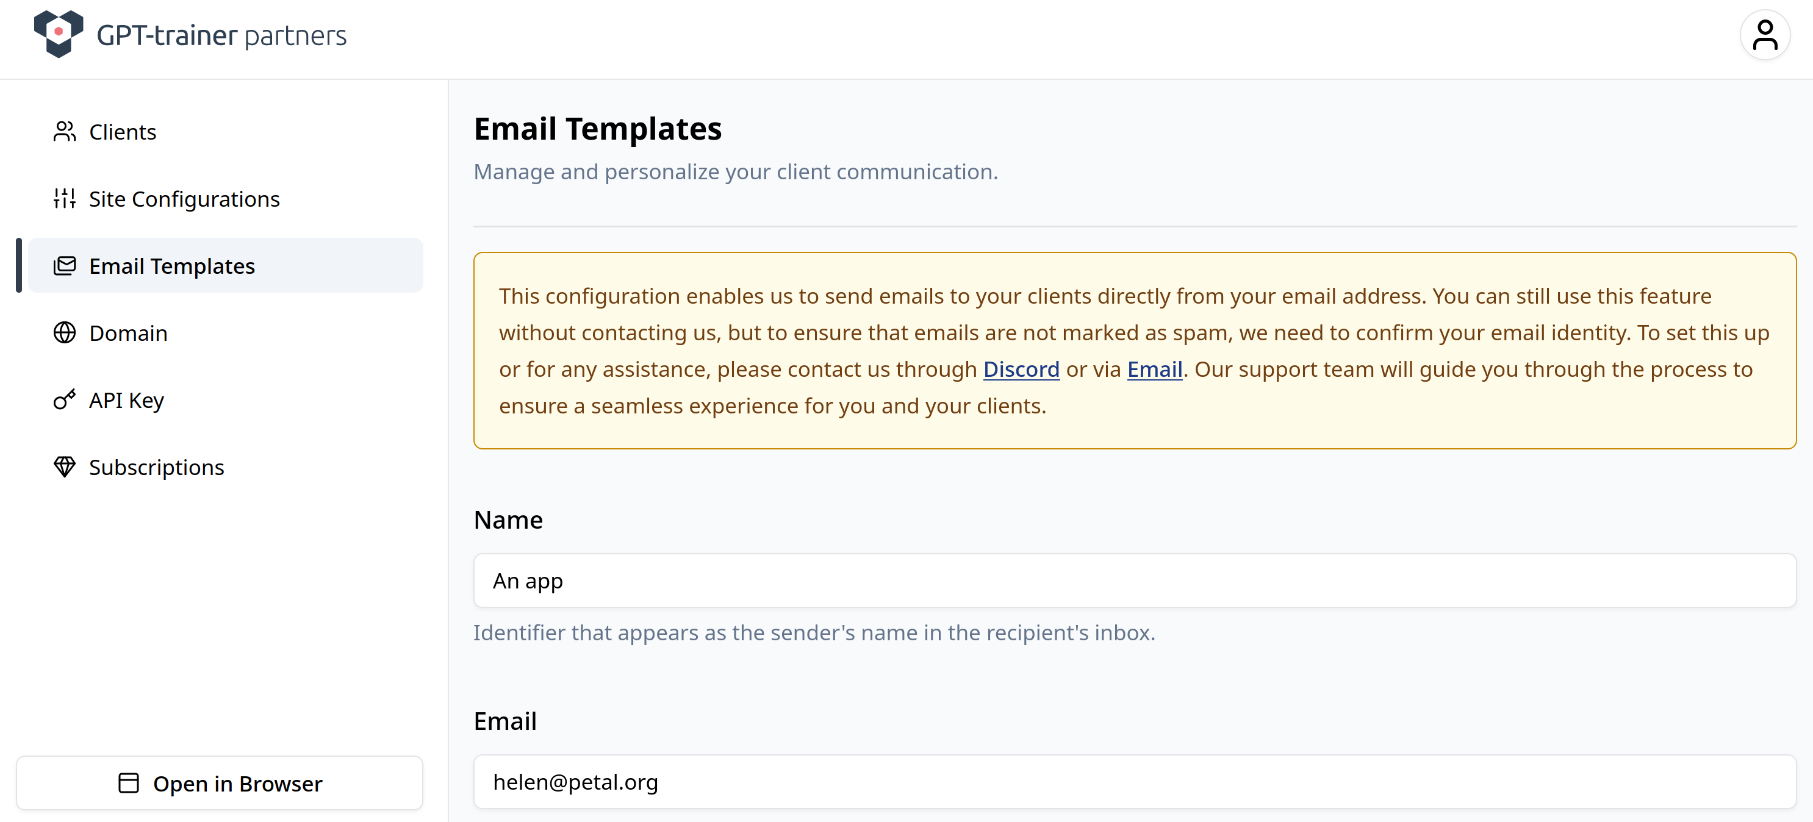Select Email Templates in sidebar
The width and height of the screenshot is (1813, 822).
[172, 266]
